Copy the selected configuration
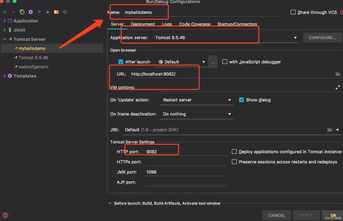343x221 pixels. [22, 12]
